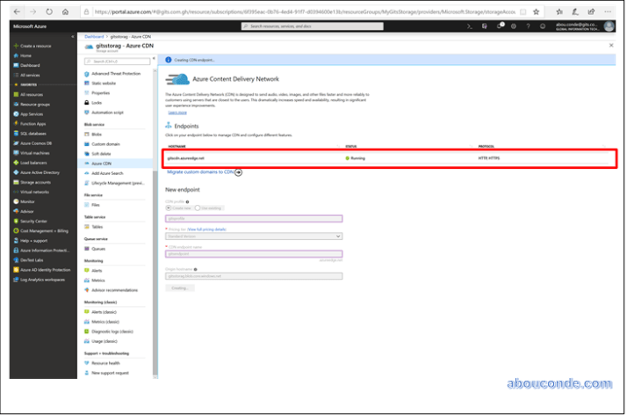Select the Use existing CDN profile radio
The height and width of the screenshot is (415, 627).
(198, 207)
